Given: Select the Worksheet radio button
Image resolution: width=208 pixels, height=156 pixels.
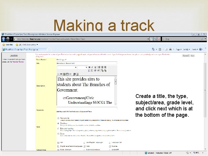Looking at the screenshot, I should 58,123.
